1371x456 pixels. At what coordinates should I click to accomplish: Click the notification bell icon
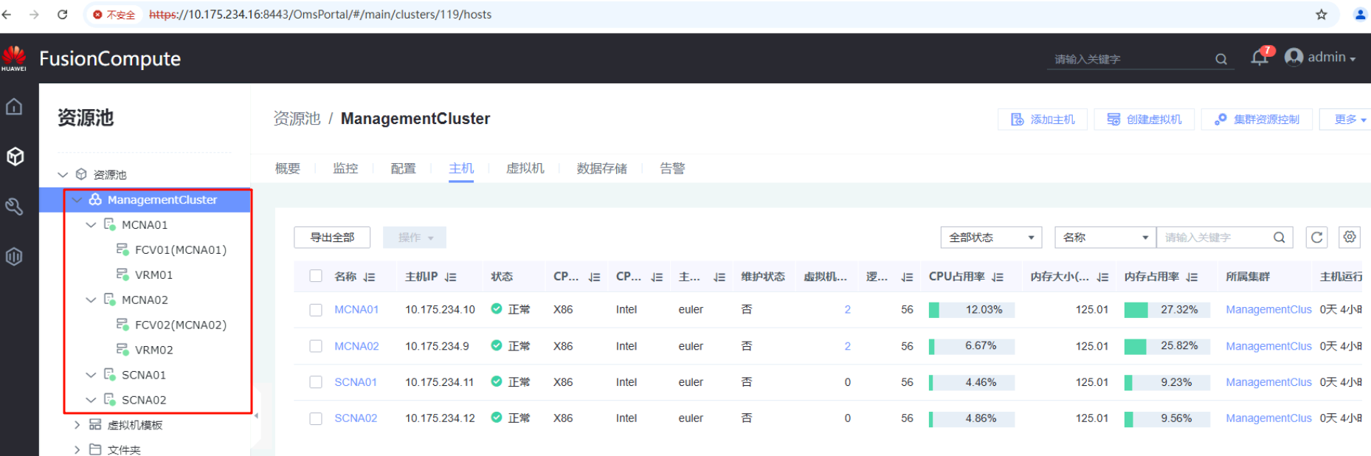point(1259,58)
